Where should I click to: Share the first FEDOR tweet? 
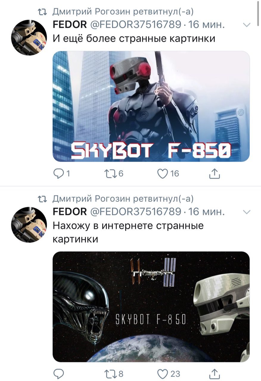[x=215, y=174]
